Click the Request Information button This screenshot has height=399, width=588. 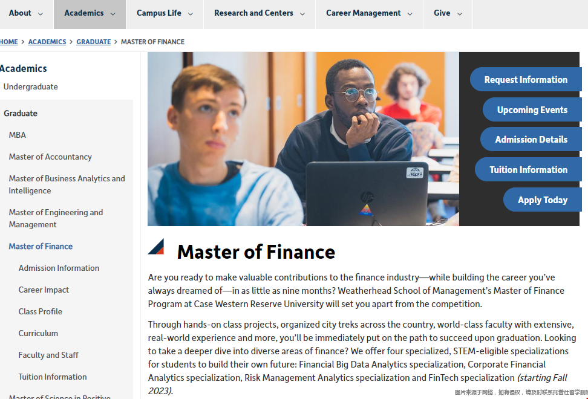pos(526,79)
